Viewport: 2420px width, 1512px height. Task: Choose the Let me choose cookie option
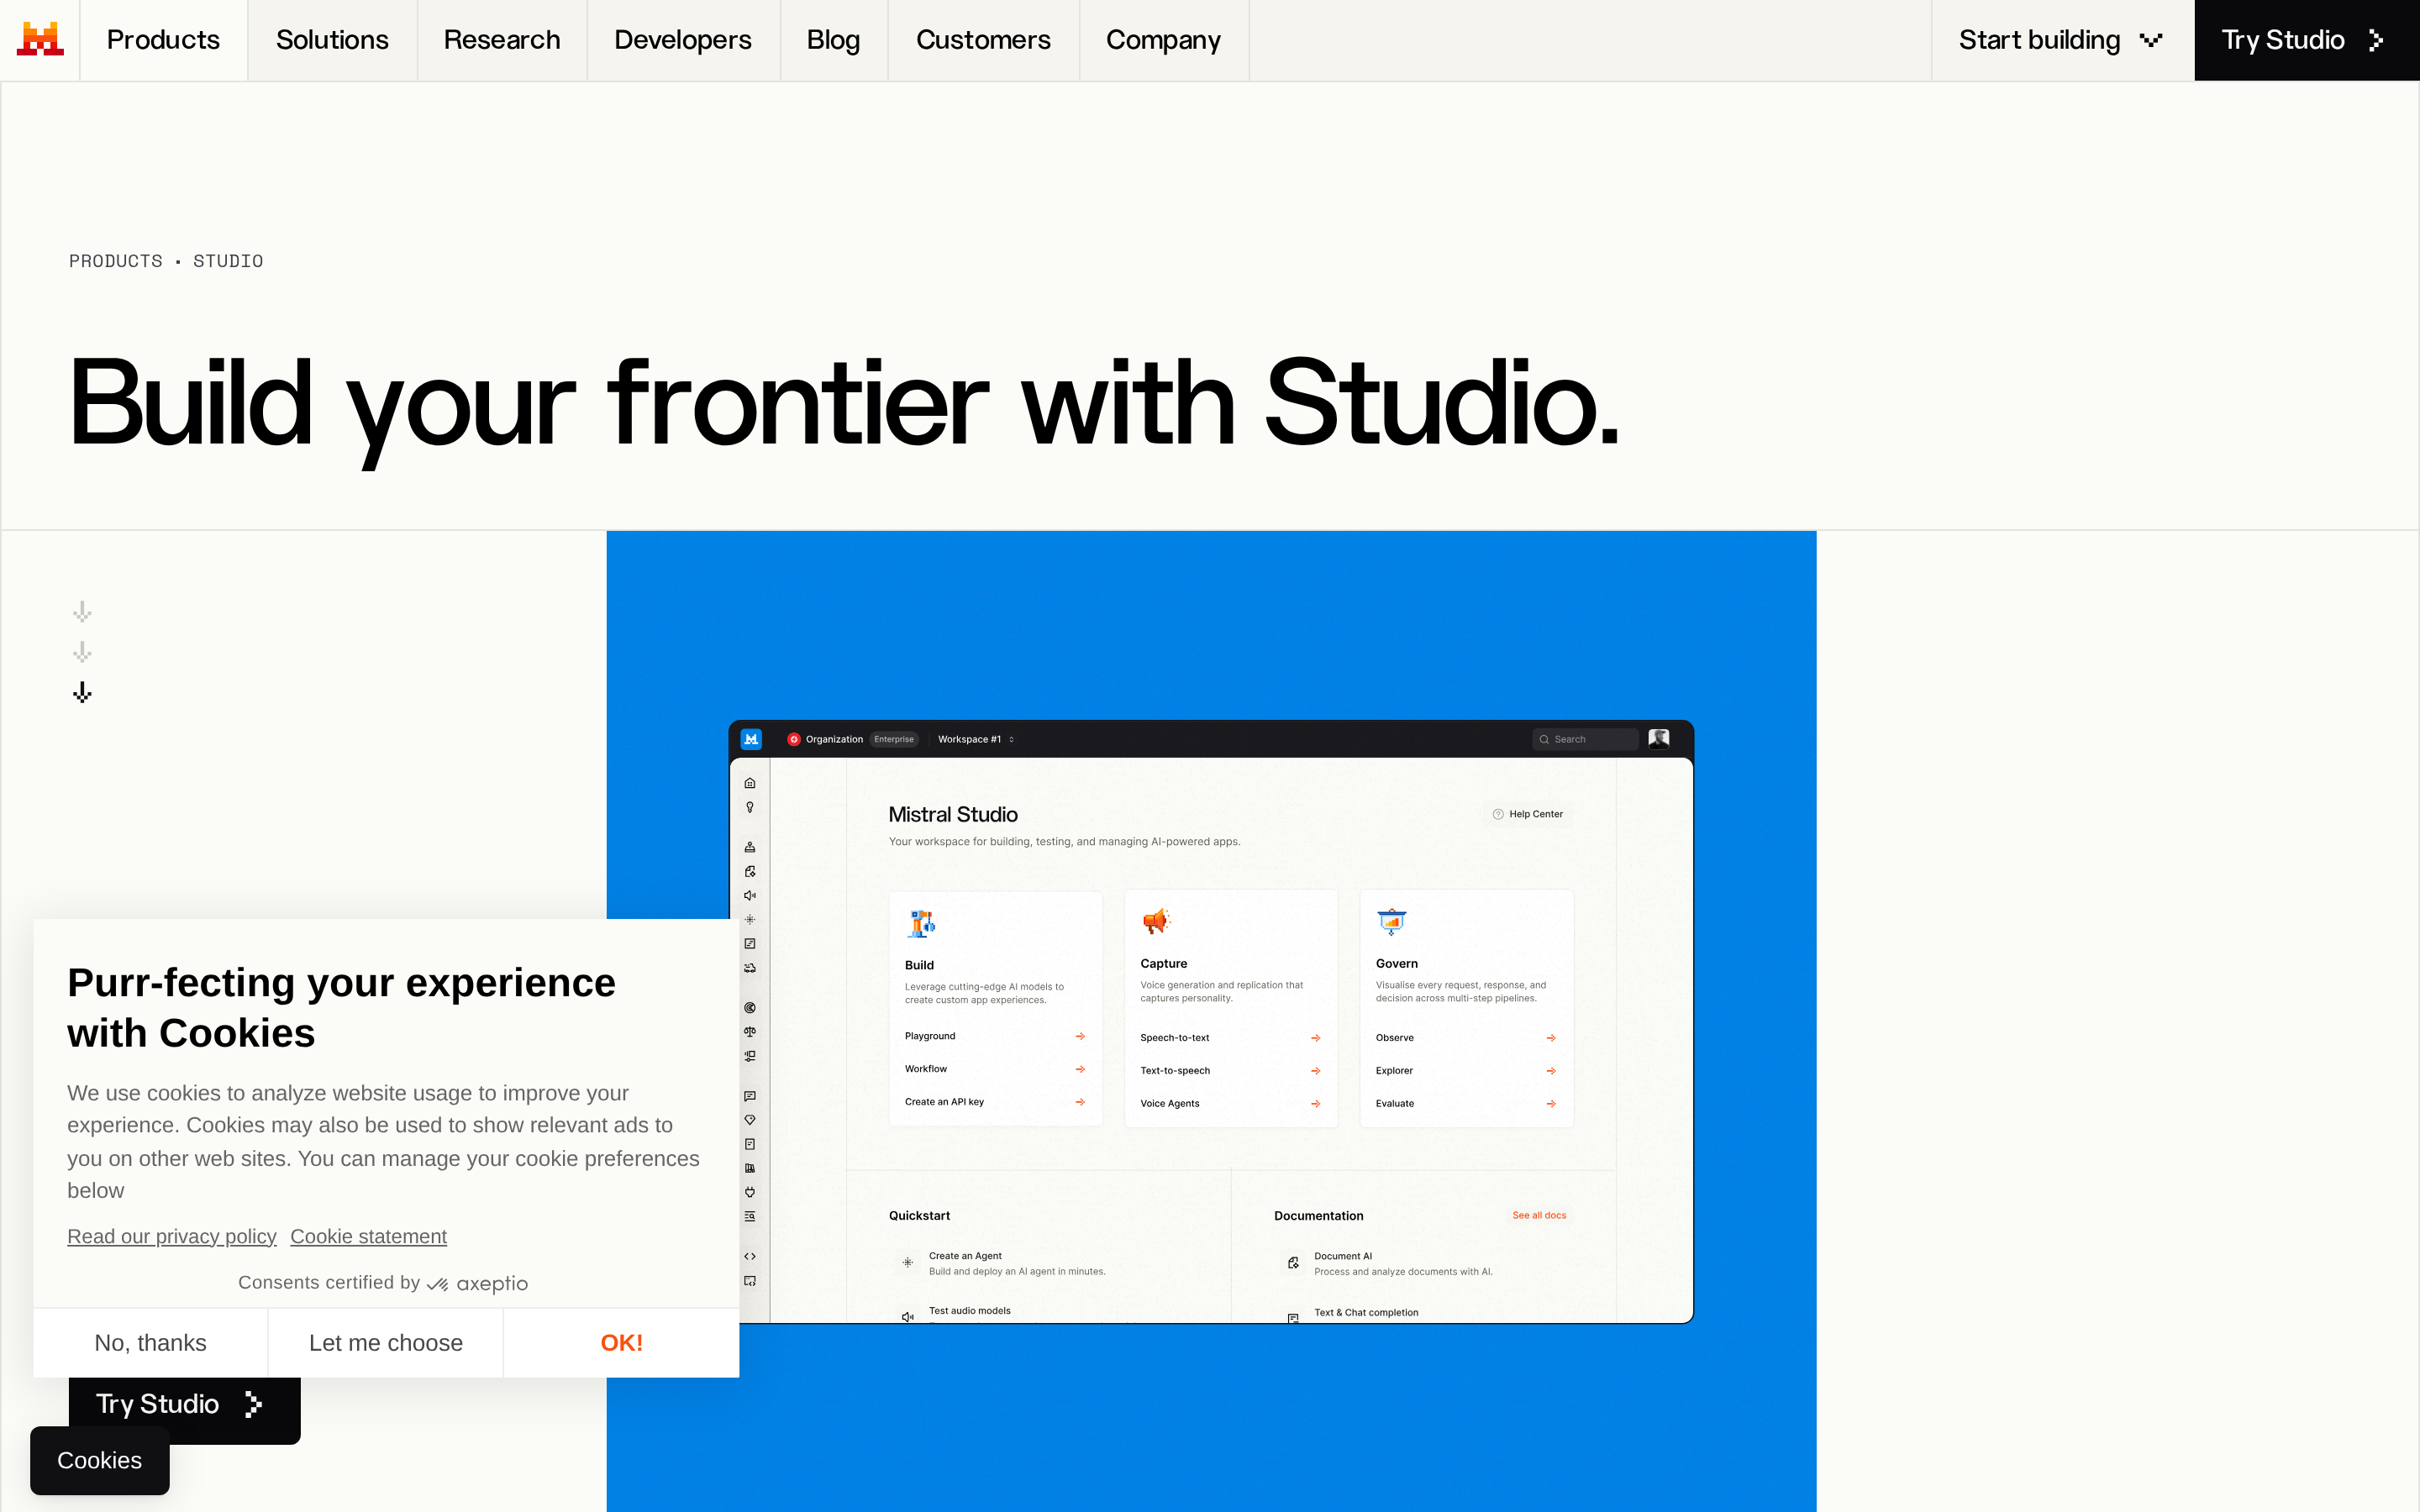[386, 1343]
